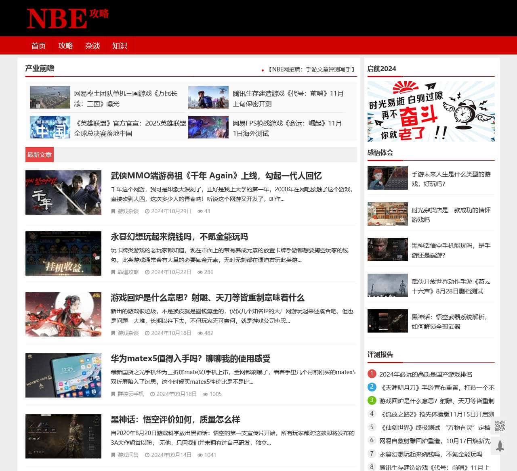This screenshot has height=471, width=517.
Task: Open the 首页 nav item
Action: pyautogui.click(x=39, y=46)
